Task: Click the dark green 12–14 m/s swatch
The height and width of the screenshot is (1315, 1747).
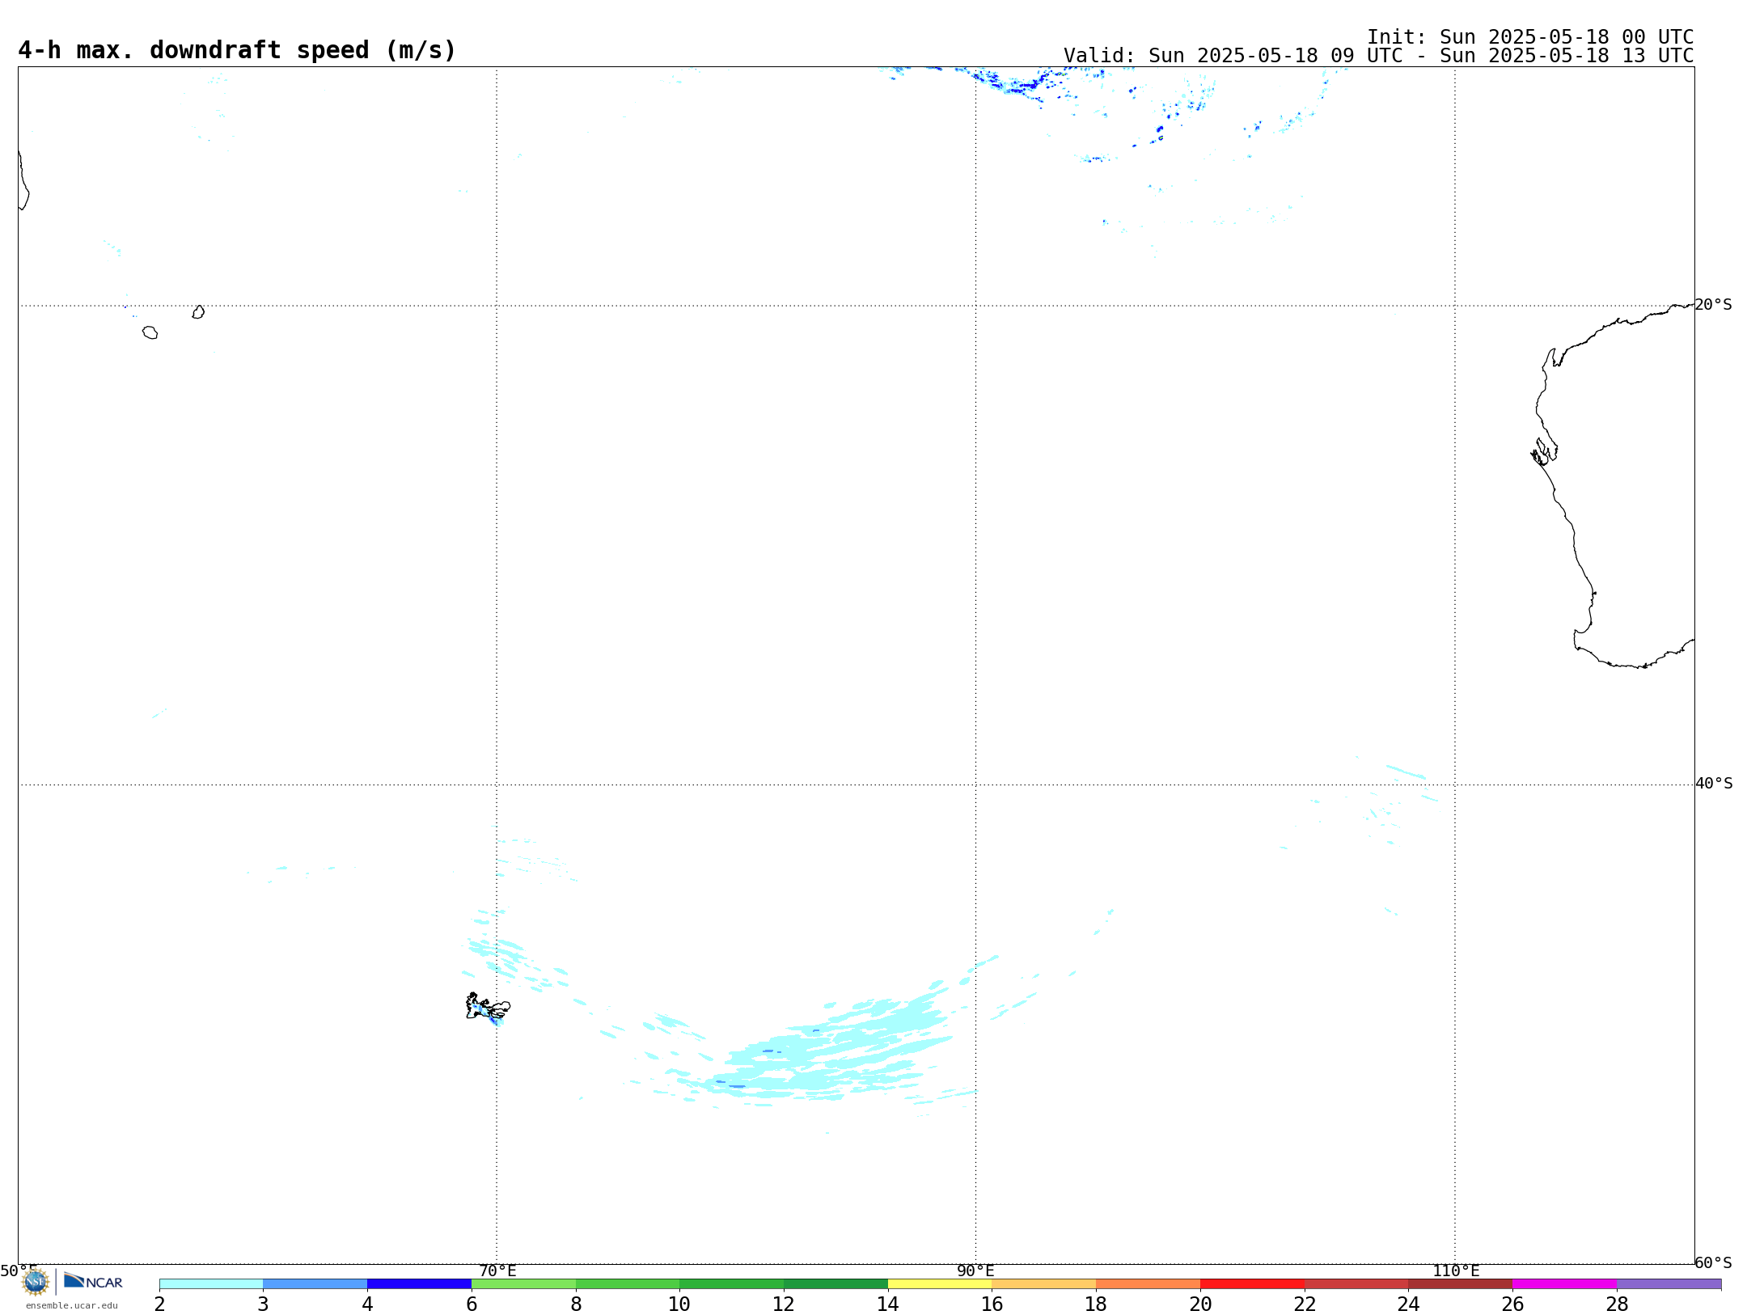Action: (x=836, y=1284)
